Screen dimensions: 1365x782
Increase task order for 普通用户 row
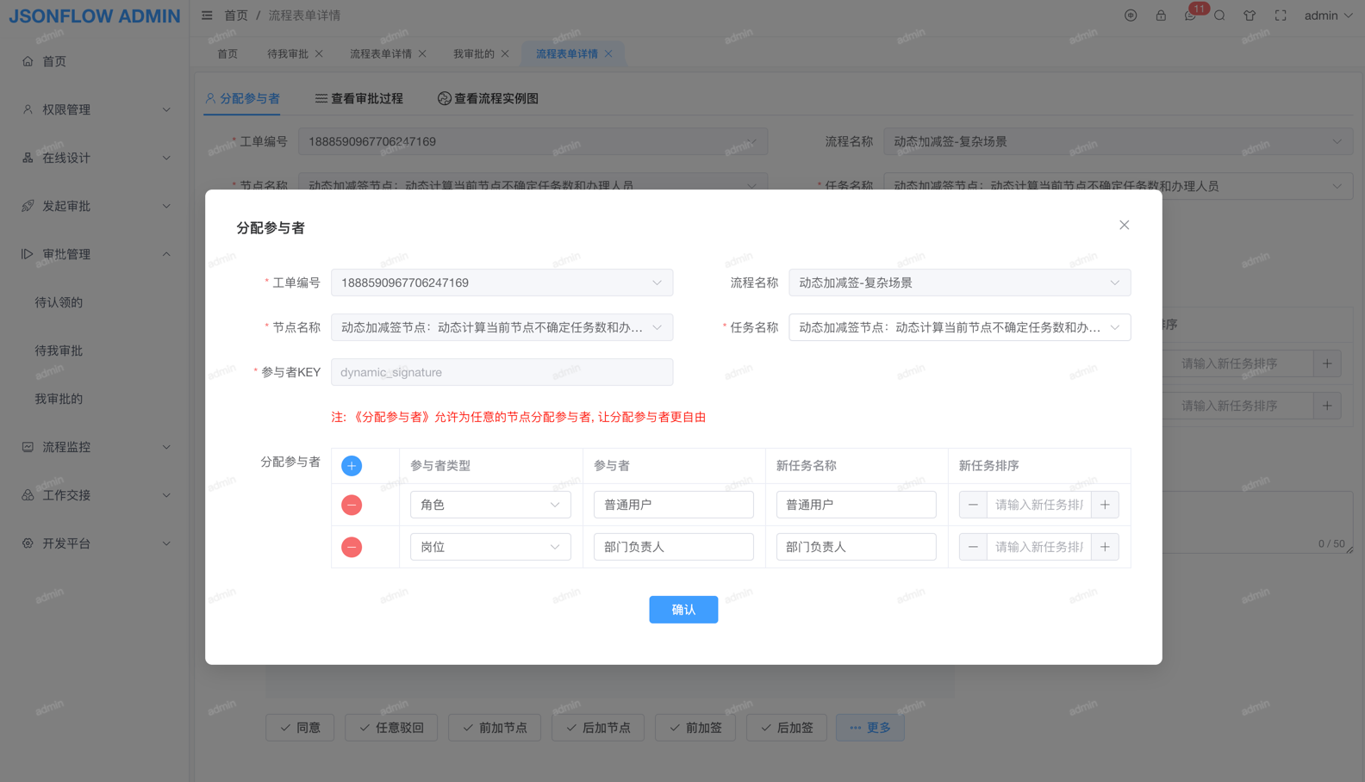[x=1105, y=505]
